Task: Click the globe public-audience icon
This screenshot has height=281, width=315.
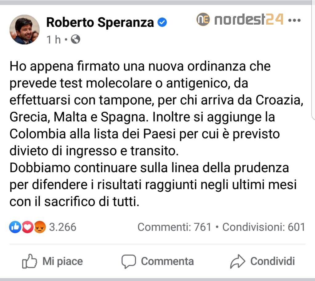Action: point(75,39)
